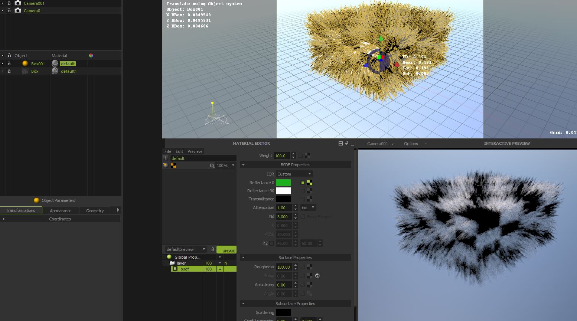Open the Anisotropy texture checker icon
This screenshot has height=321, width=577.
pyautogui.click(x=309, y=285)
